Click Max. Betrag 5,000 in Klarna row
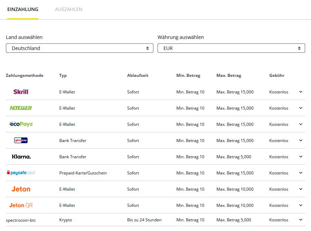 pyautogui.click(x=234, y=157)
